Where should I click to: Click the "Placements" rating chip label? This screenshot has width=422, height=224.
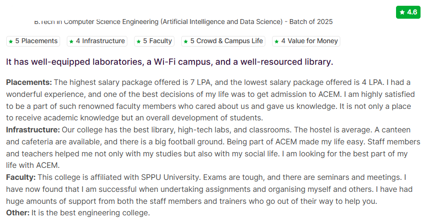tap(39, 41)
